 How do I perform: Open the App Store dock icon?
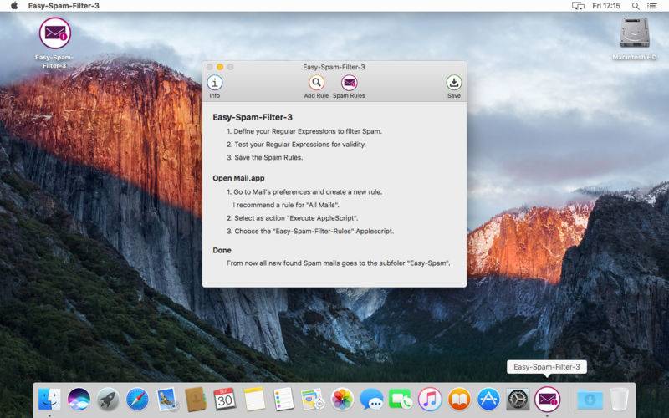tap(488, 400)
